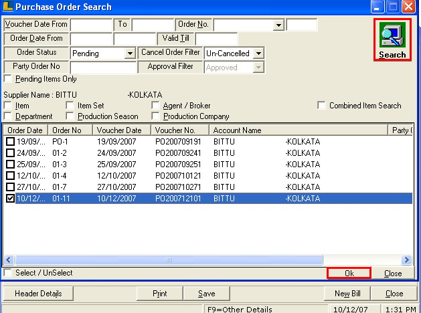The image size is (421, 313).
Task: Close the Purchase Order Search window
Action: tap(409, 7)
